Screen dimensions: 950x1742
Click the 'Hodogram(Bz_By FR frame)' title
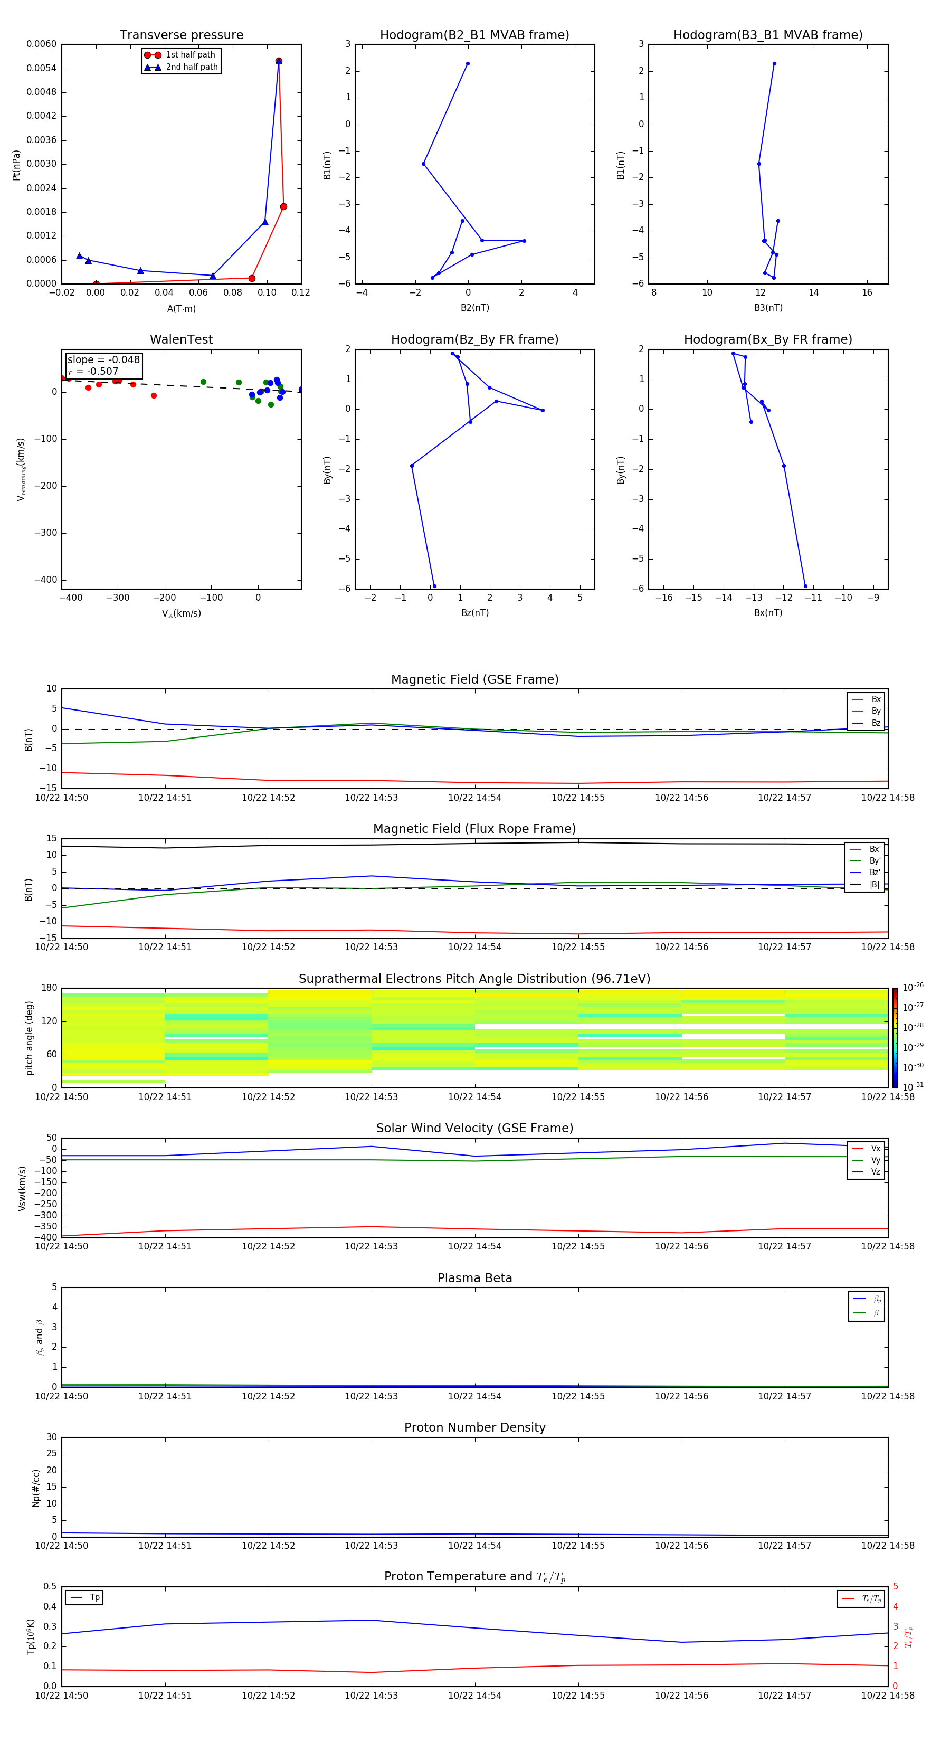click(474, 339)
